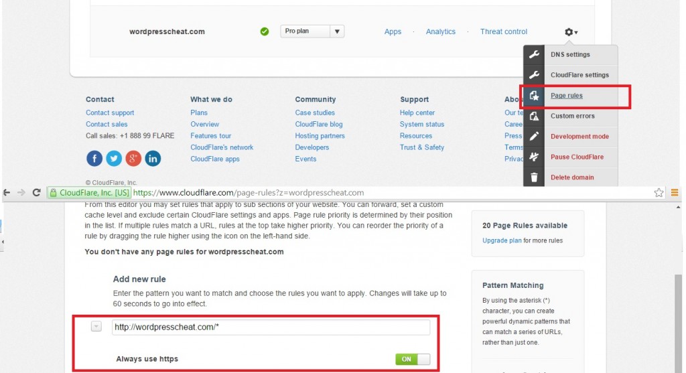Open the Developers link
Image resolution: width=686 pixels, height=373 pixels.
[x=312, y=147]
